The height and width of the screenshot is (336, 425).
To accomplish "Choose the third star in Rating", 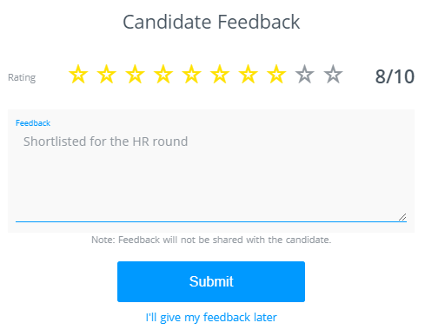I will (x=135, y=75).
